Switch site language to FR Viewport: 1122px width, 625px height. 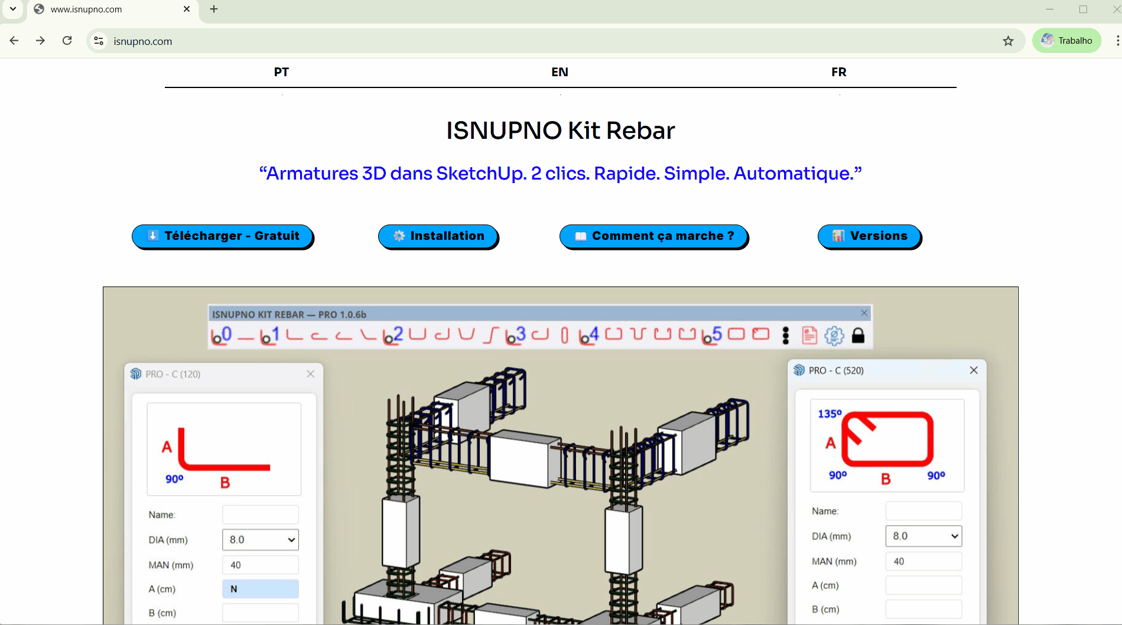coord(838,72)
